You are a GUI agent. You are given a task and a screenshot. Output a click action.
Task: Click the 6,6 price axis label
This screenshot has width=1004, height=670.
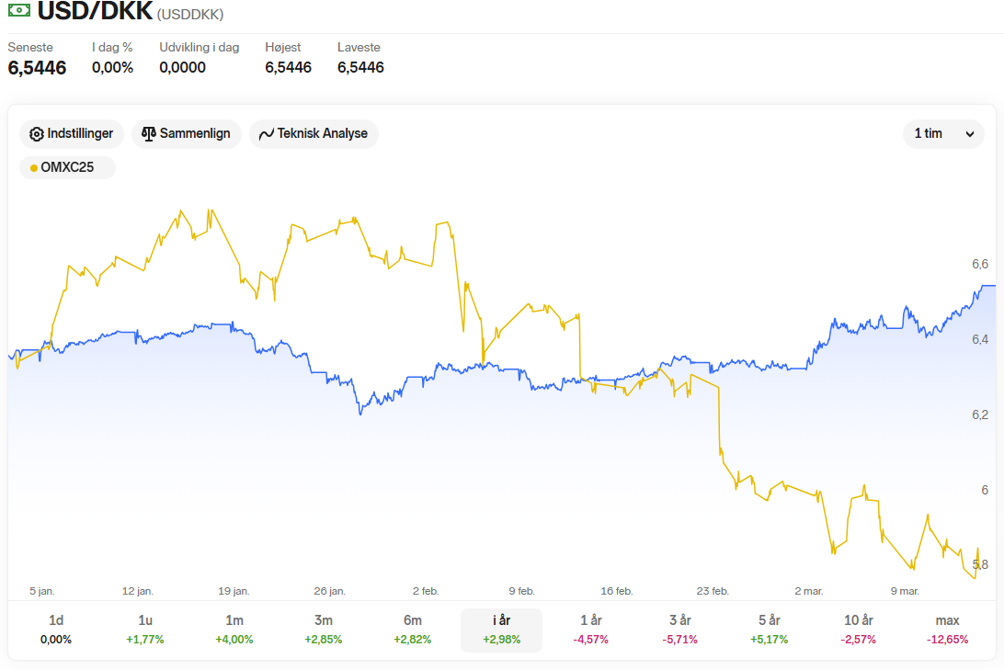[x=980, y=265]
